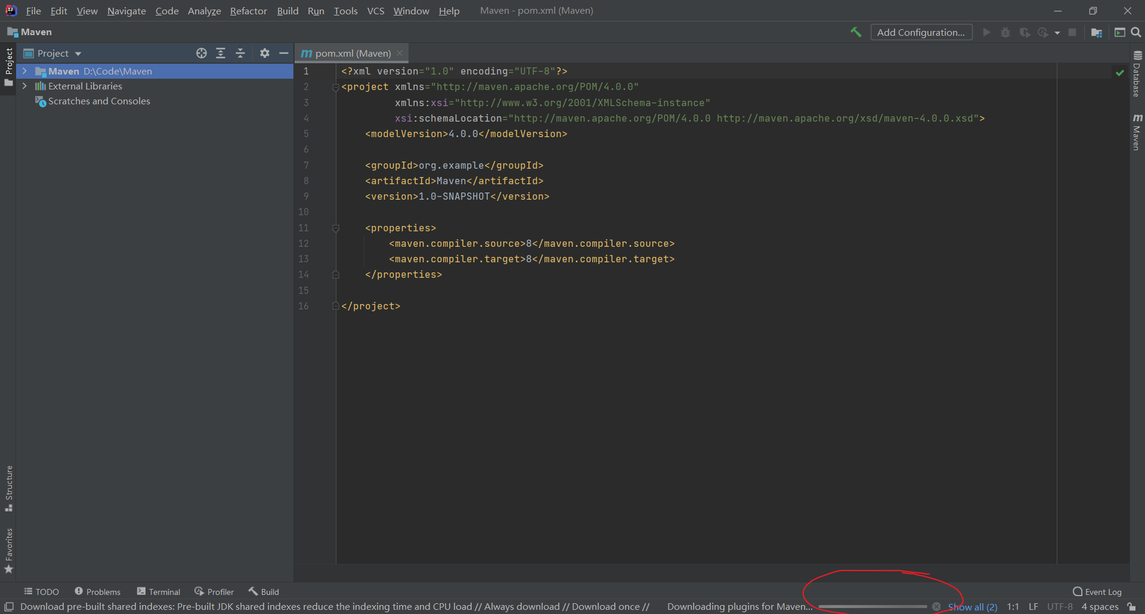Toggle the Favorites tool window sidebar tab
Image resolution: width=1145 pixels, height=614 pixels.
click(8, 551)
